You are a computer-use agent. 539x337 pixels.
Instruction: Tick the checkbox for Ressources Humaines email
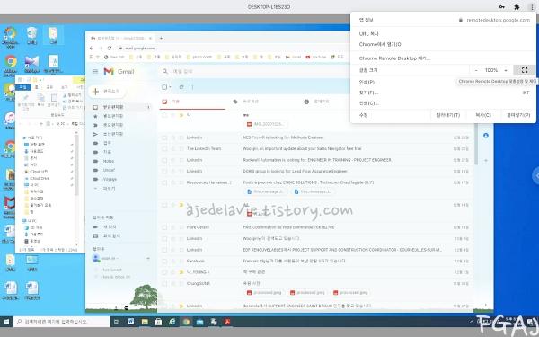[164, 182]
